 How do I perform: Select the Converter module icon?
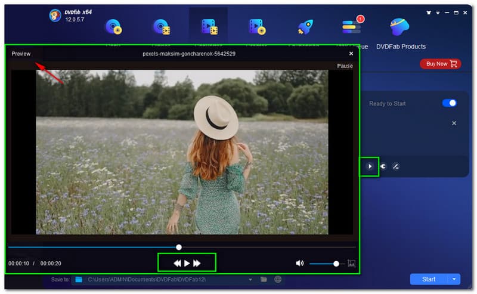coord(209,26)
